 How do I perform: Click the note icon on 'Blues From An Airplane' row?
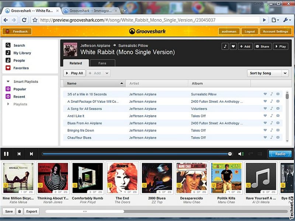point(271,123)
